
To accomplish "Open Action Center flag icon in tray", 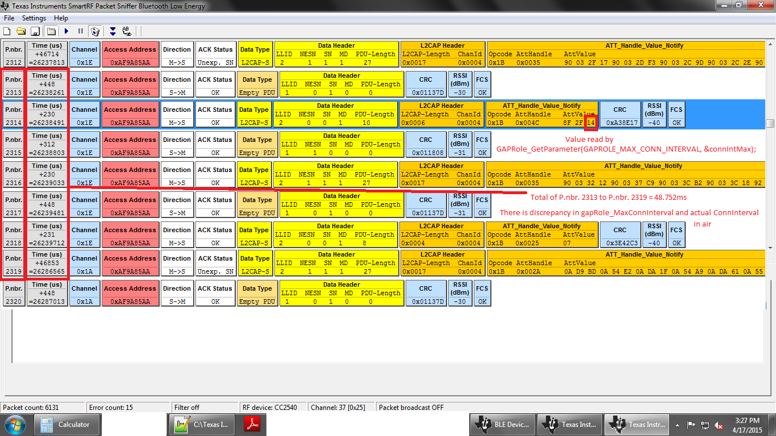I will [x=691, y=425].
